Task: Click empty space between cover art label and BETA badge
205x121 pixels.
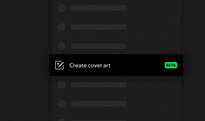Action: pyautogui.click(x=137, y=65)
